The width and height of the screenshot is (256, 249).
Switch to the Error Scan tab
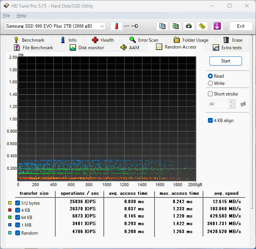(144, 40)
